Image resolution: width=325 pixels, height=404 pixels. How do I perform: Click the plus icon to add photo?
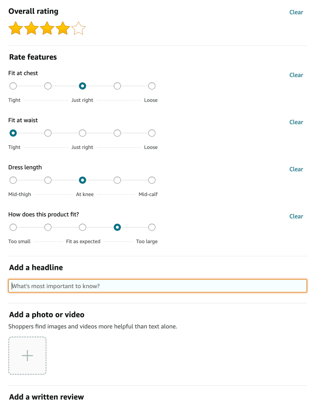coord(27,356)
